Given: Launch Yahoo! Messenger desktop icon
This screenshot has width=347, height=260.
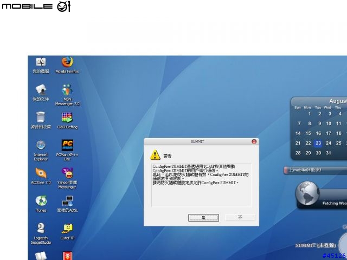Looking at the screenshot, I should [x=67, y=178].
